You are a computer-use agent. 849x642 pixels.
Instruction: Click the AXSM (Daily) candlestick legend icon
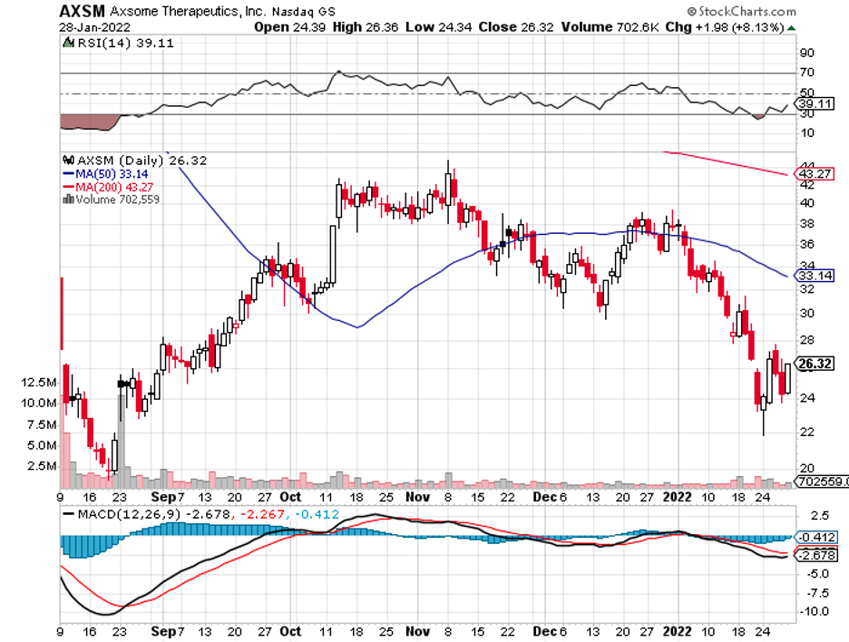(69, 160)
